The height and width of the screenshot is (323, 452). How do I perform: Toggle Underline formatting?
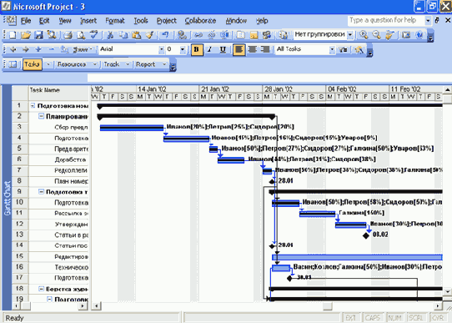(223, 49)
